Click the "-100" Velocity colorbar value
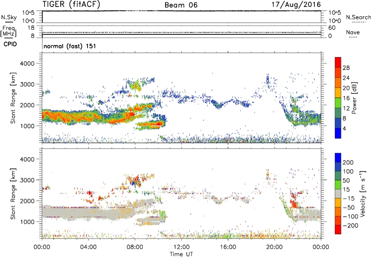 (350, 217)
